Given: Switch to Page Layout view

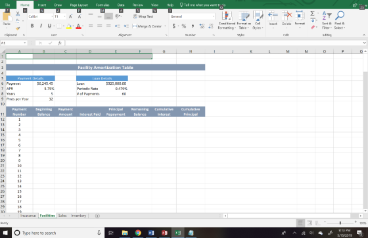Looking at the screenshot, I should point(310,223).
